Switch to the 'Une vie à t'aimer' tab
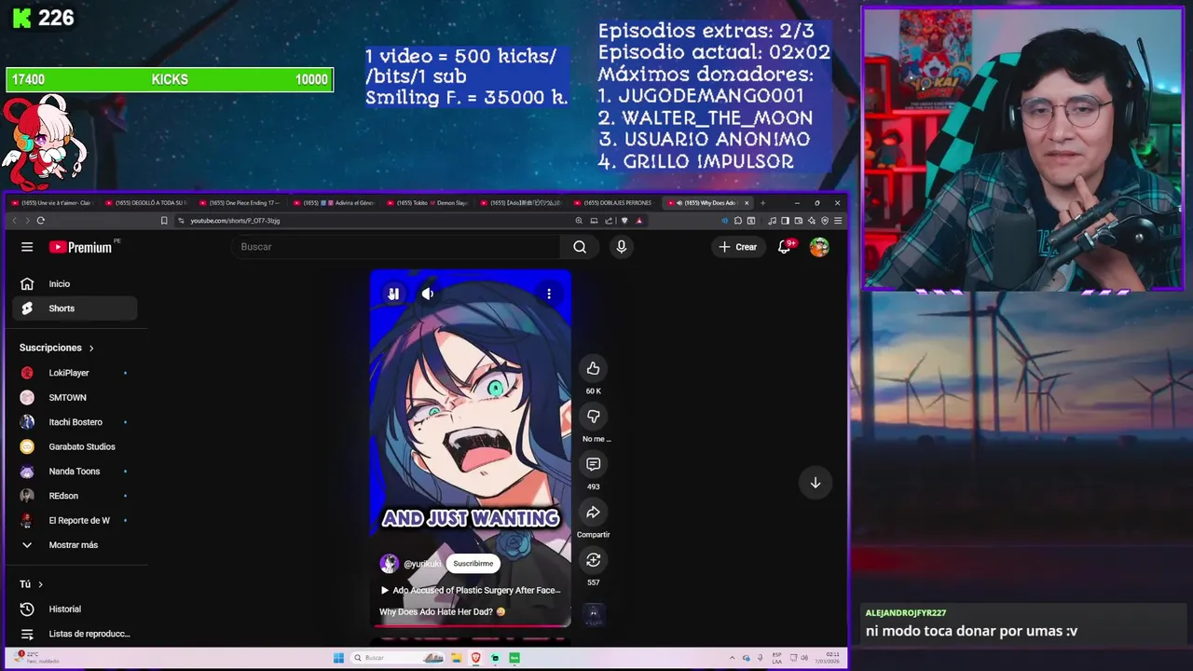1193x671 pixels. pos(51,203)
